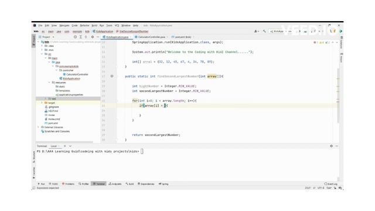375x211 pixels.
Task: Open Project panel settings gear
Action: [x=93, y=37]
